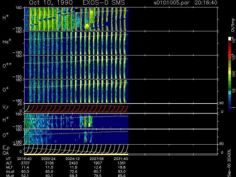This screenshot has width=236, height=177.
Task: Select the lower H+ panel label below V,r
Action: [x=6, y=119]
